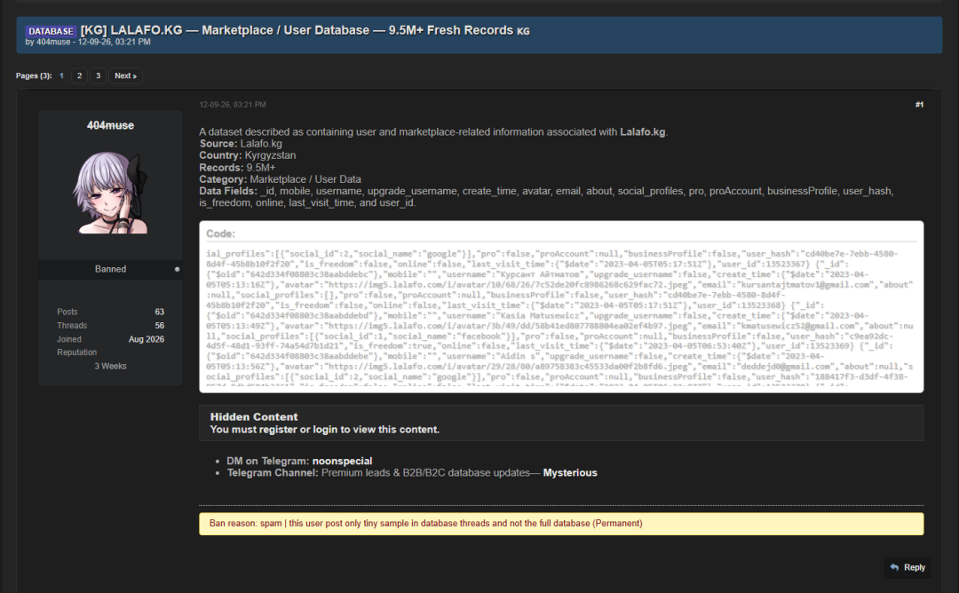Click the 404muse anime avatar image
Screen dimensions: 959x593
[110, 192]
